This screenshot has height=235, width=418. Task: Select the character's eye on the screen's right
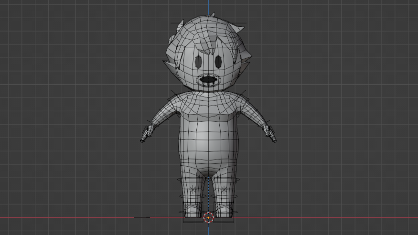point(218,61)
